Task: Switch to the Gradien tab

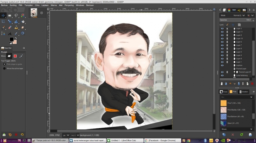Action: (243, 92)
